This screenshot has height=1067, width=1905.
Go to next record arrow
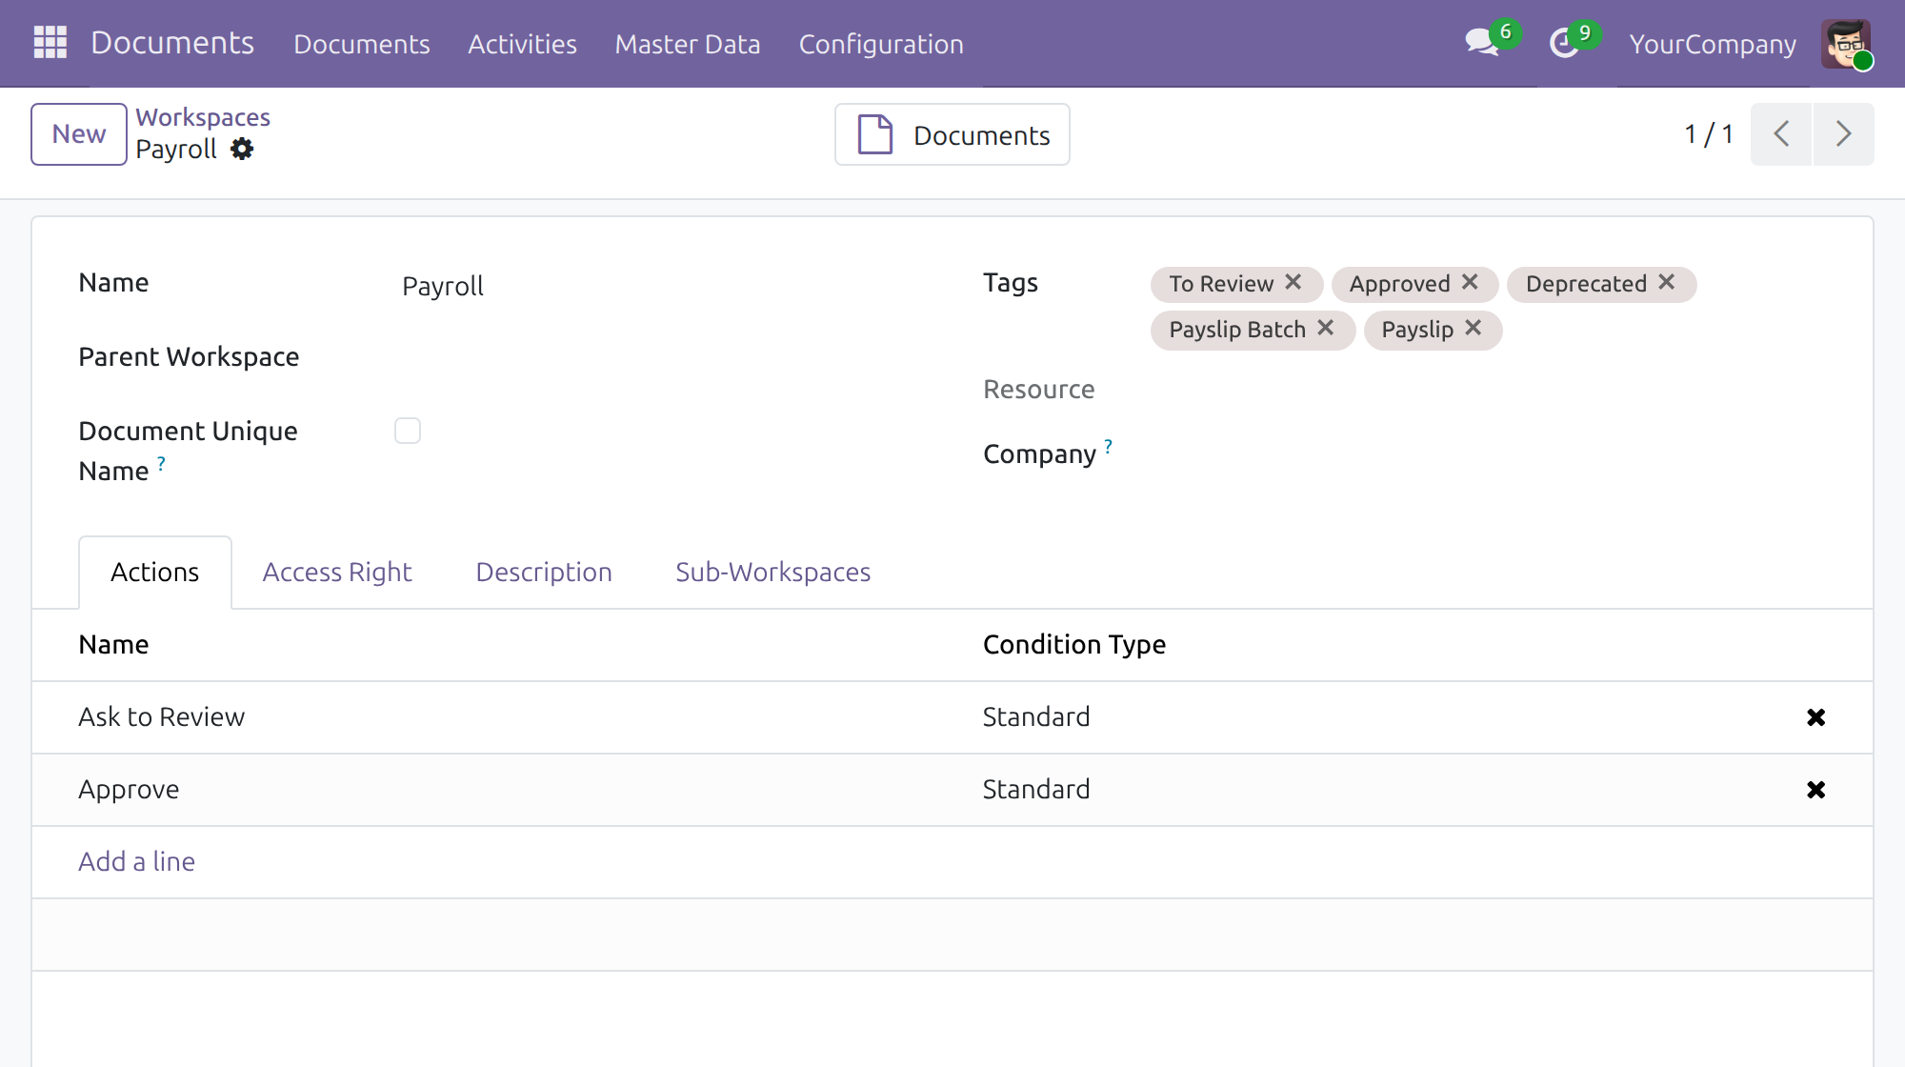[x=1844, y=134]
